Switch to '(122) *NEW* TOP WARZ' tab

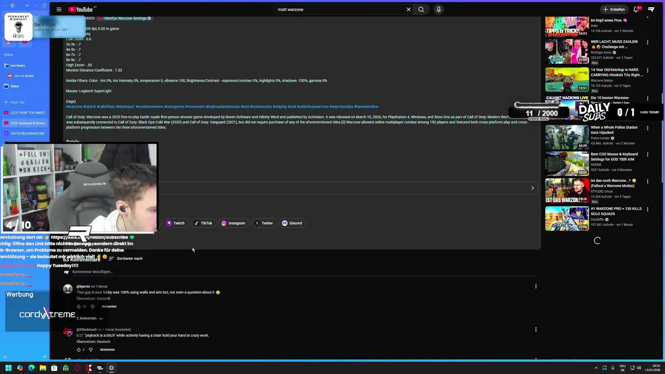[x=25, y=113]
